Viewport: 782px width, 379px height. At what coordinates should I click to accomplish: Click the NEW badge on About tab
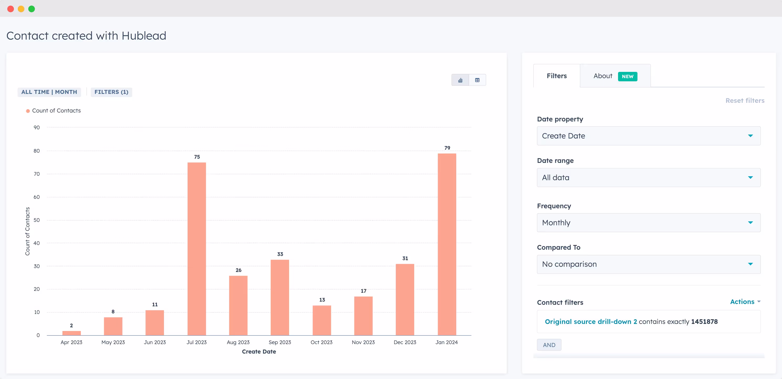pyautogui.click(x=627, y=77)
